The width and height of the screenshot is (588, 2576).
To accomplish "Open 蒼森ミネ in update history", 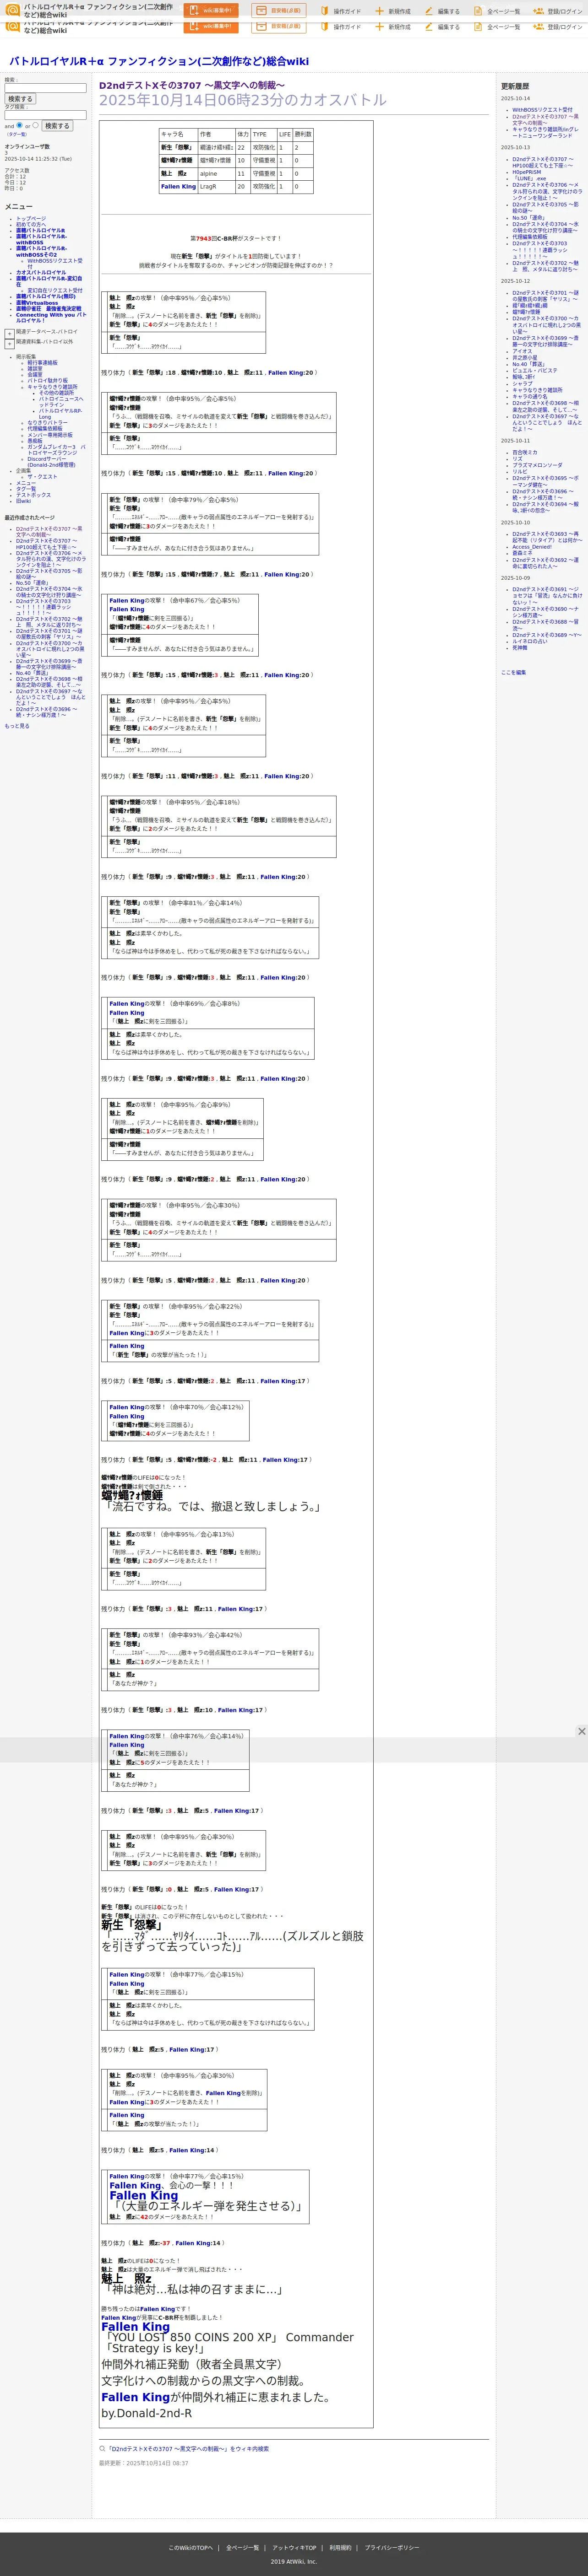I will [x=522, y=553].
